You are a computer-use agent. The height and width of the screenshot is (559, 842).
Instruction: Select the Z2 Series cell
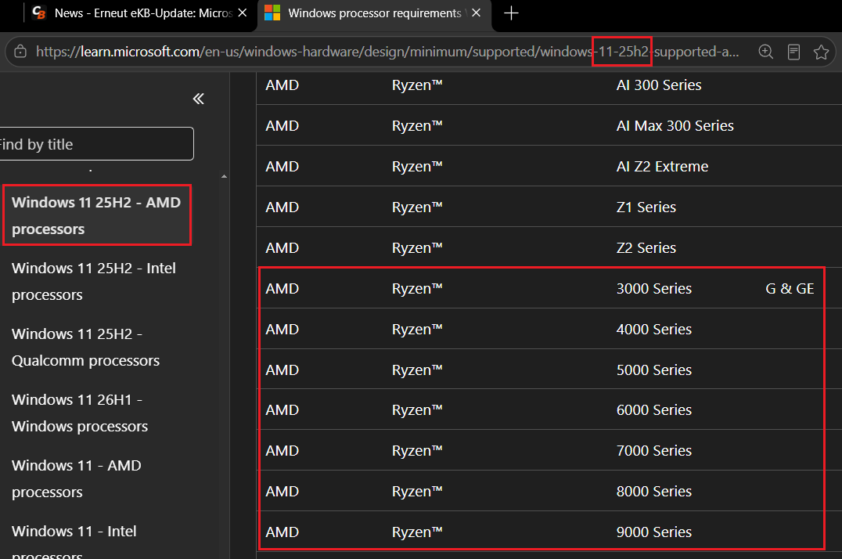point(646,247)
